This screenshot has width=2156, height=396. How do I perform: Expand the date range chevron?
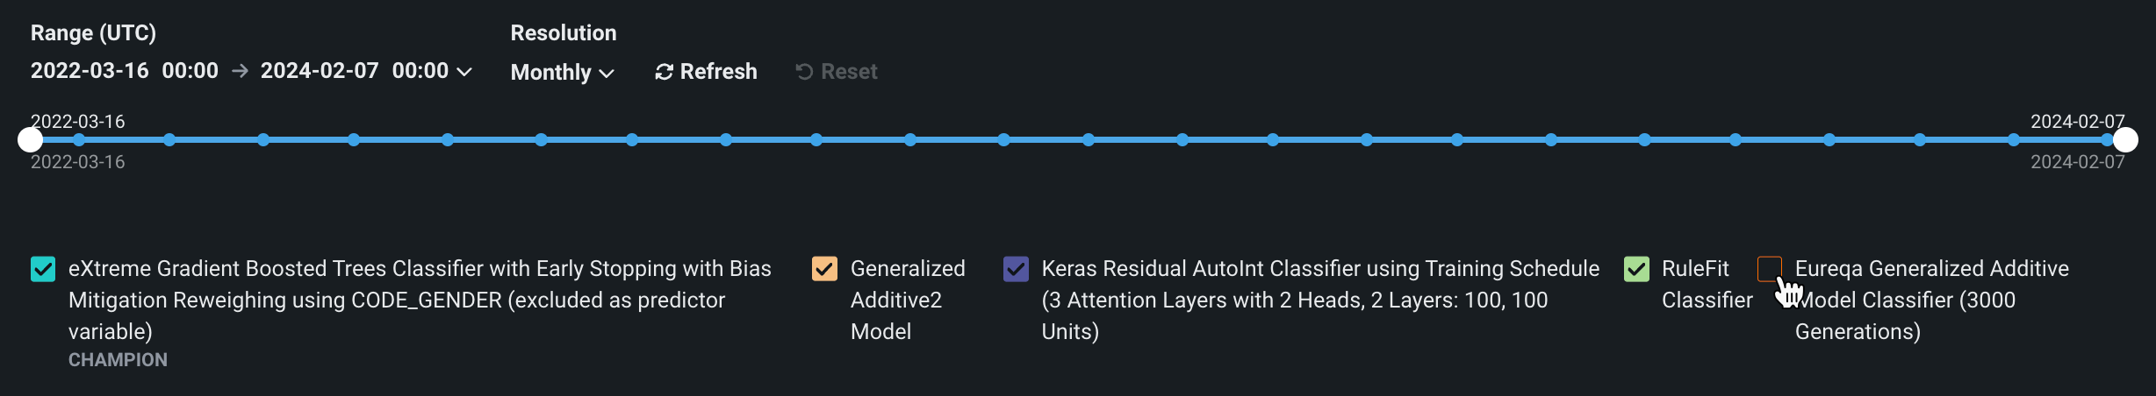pyautogui.click(x=464, y=71)
